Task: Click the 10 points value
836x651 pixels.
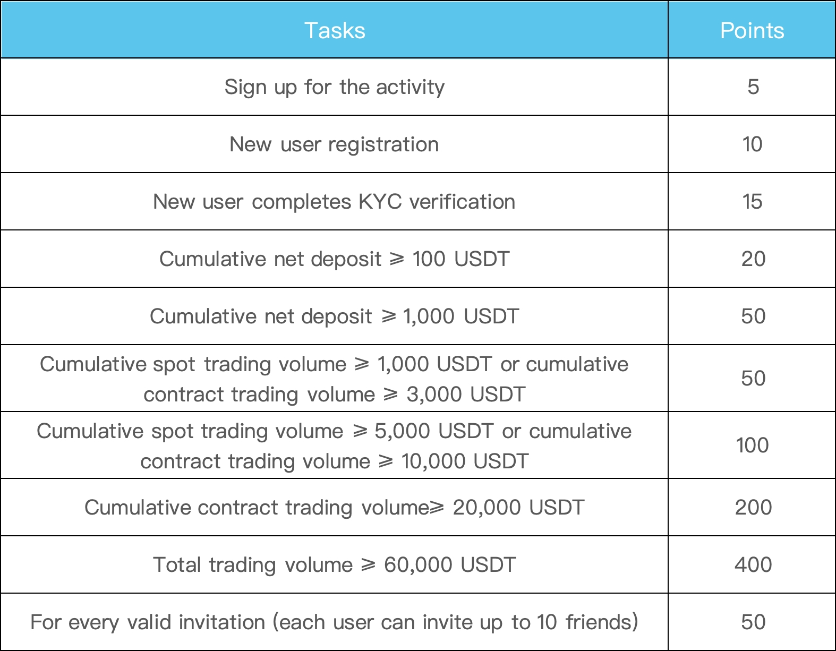Action: (x=753, y=144)
